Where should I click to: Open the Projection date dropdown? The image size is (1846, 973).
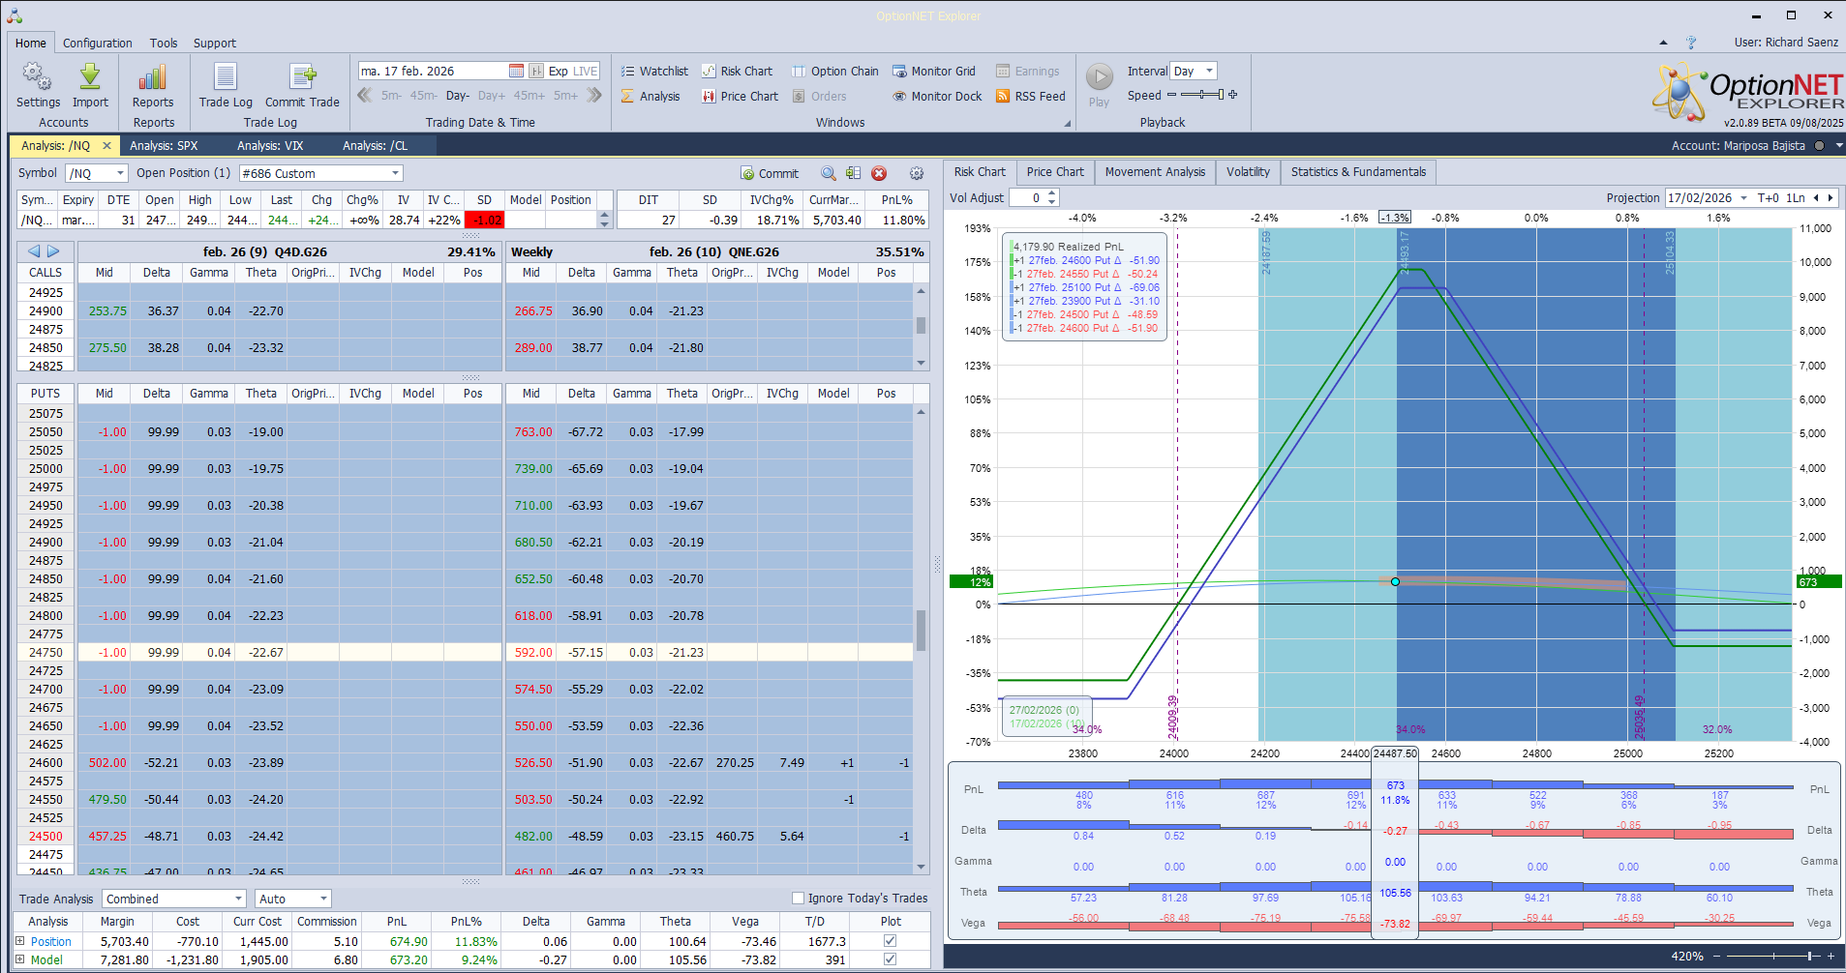(x=1743, y=197)
